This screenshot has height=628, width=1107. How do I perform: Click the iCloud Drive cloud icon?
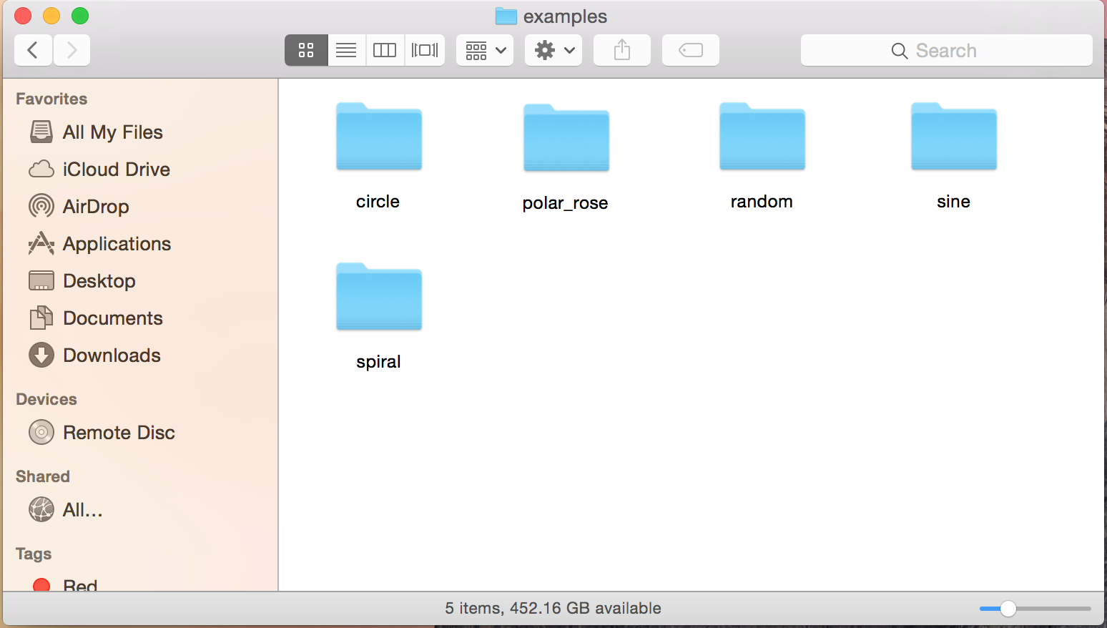click(41, 169)
